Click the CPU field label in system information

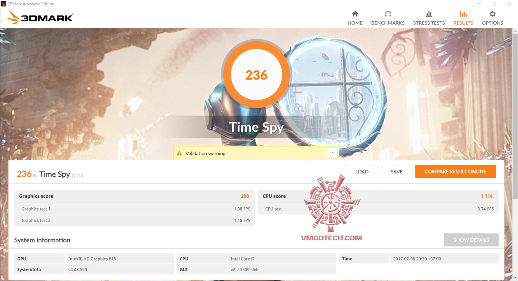click(x=184, y=259)
